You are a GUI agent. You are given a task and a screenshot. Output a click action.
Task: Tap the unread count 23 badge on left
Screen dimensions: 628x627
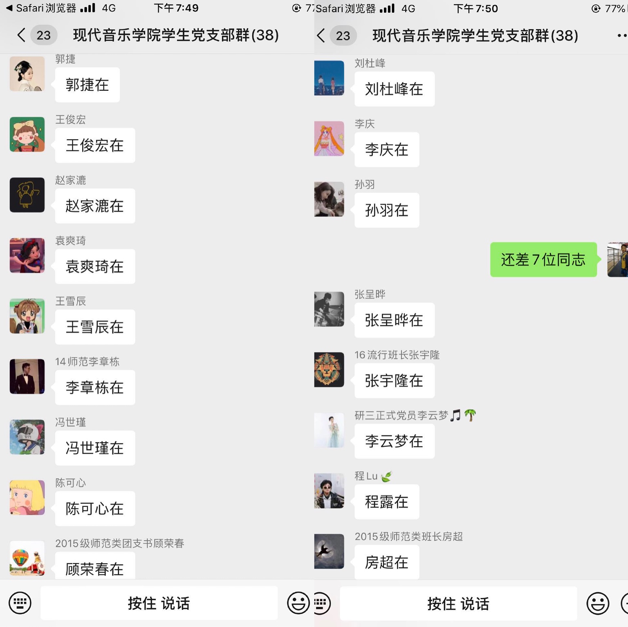point(44,35)
